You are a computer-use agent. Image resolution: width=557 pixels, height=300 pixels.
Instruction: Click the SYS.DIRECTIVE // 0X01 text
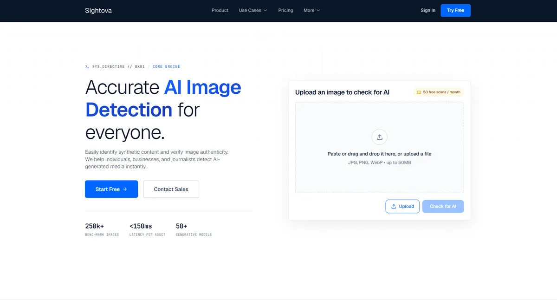(x=118, y=67)
